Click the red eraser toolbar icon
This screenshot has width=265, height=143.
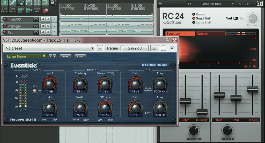pos(45,11)
